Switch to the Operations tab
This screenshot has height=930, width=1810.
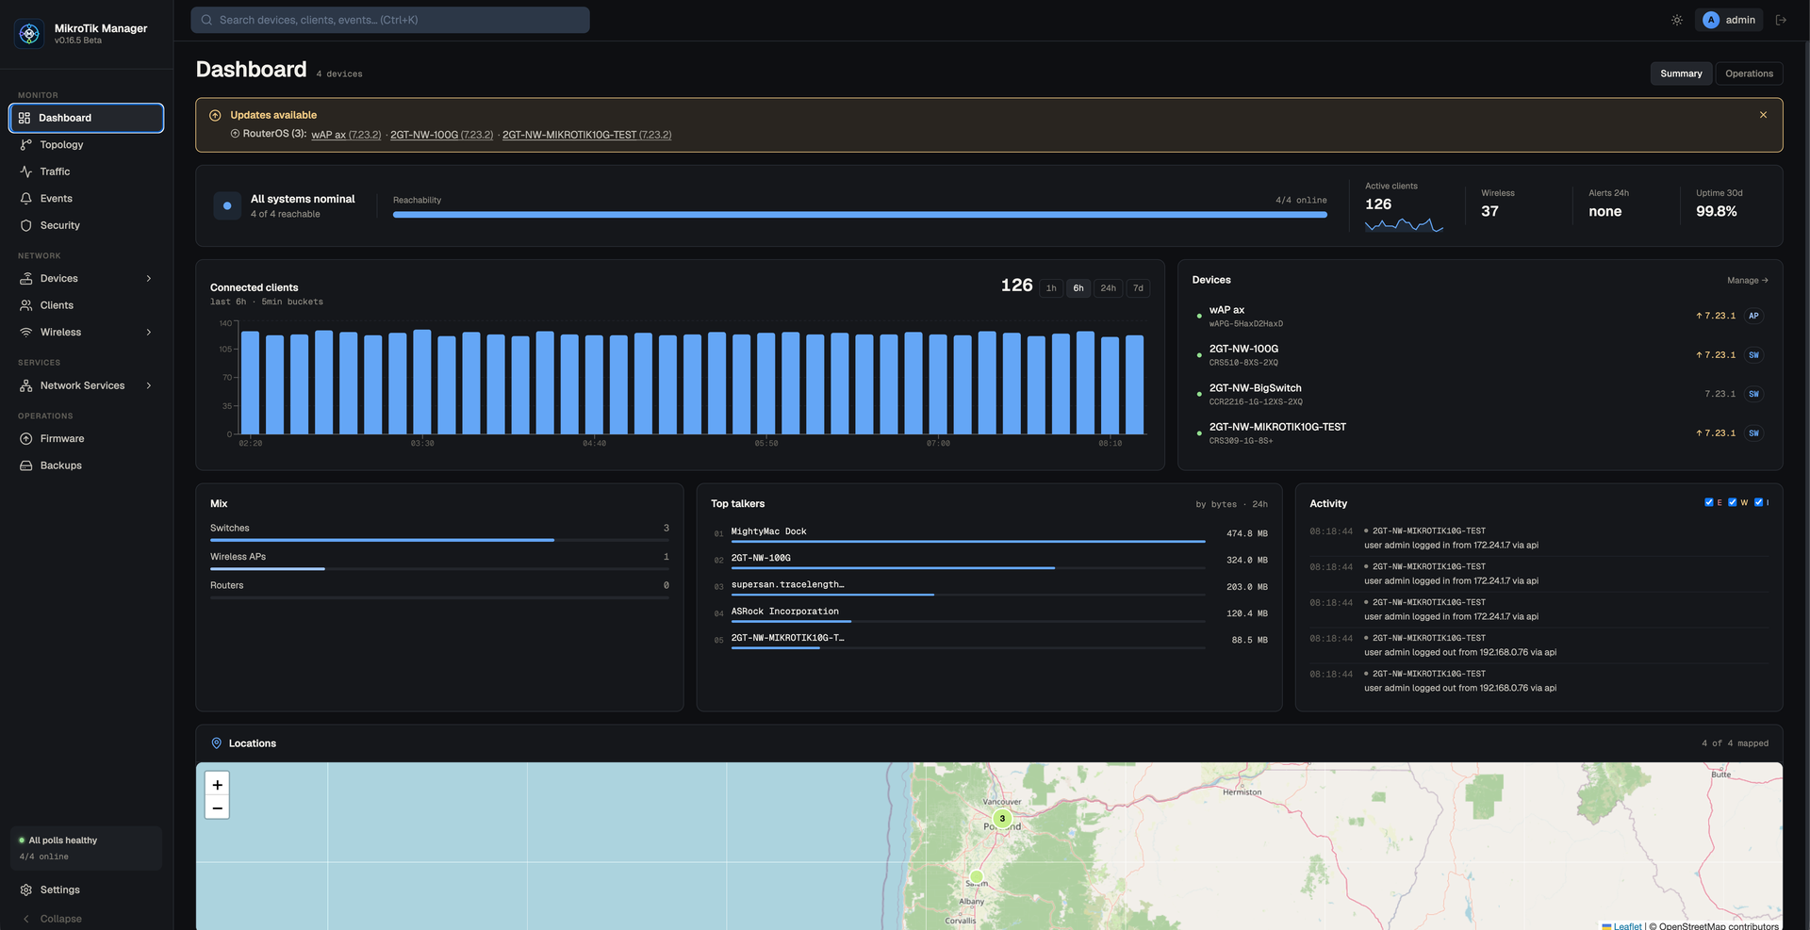coord(1749,73)
